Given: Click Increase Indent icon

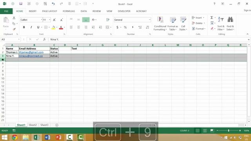Looking at the screenshot, I should pos(100,27).
